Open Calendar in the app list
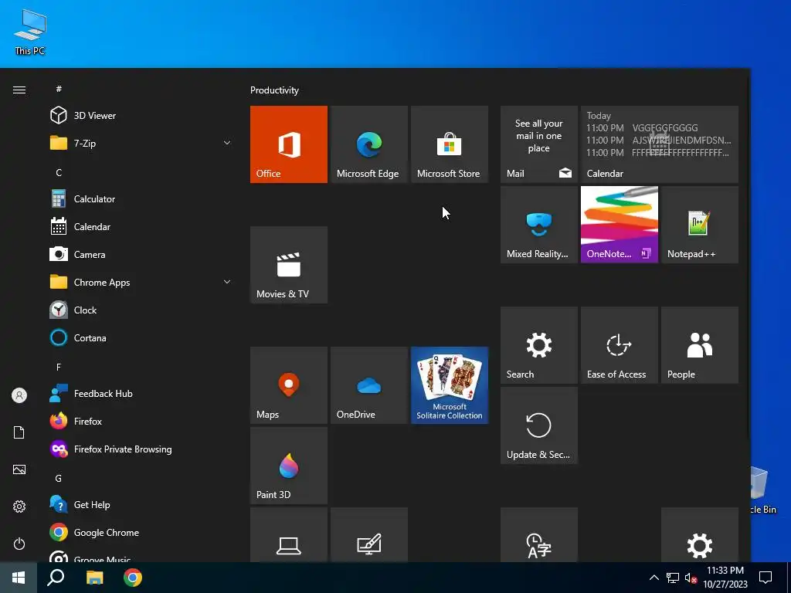 pos(141,227)
